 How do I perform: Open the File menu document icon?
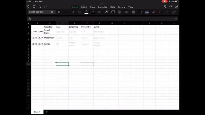34,6
